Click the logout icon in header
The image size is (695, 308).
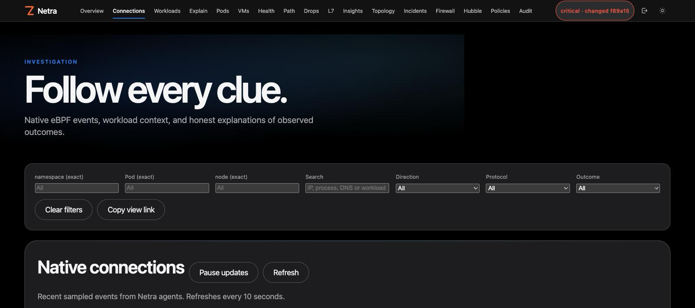click(x=644, y=11)
